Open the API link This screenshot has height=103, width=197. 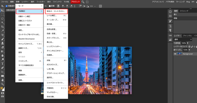point(193,2)
